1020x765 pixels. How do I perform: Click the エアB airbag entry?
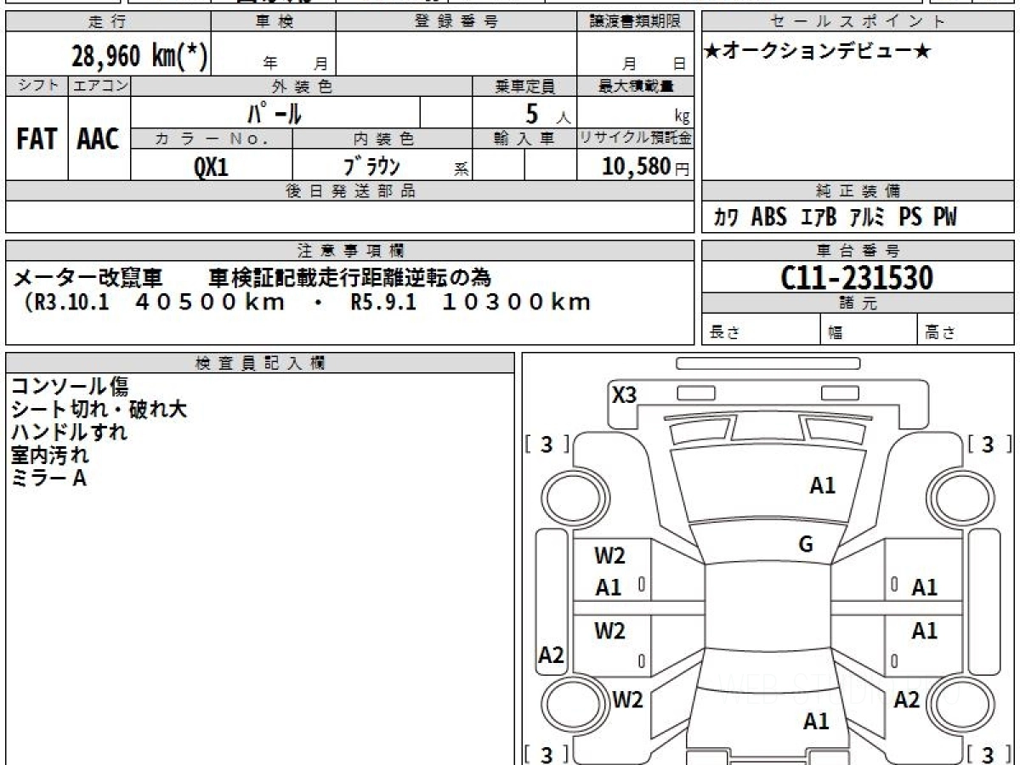pyautogui.click(x=819, y=218)
